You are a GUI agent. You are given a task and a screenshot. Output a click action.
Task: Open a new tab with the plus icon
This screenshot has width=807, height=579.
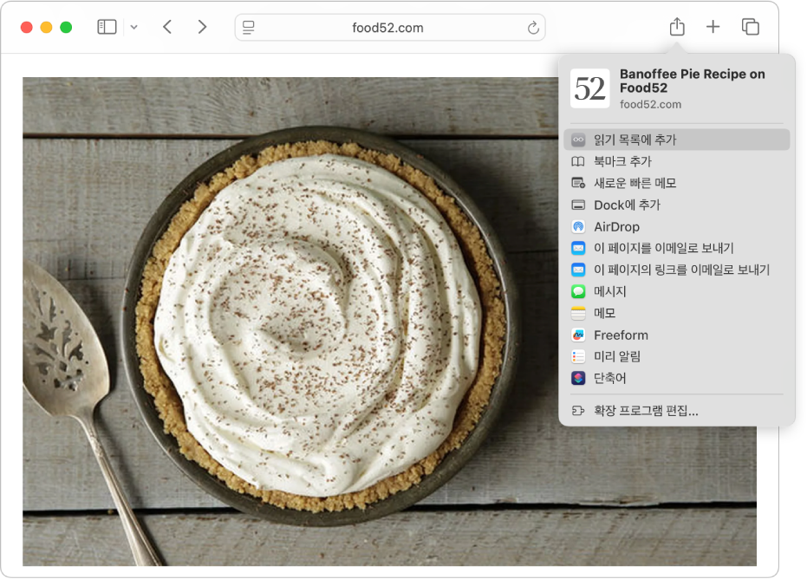coord(713,27)
